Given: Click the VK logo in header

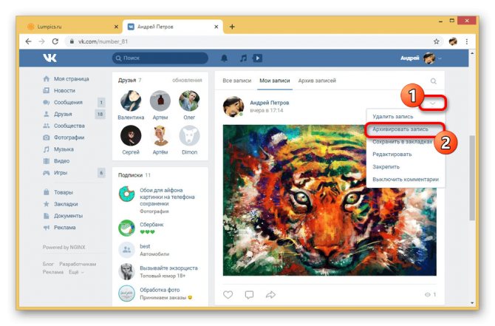Looking at the screenshot, I should pyautogui.click(x=50, y=58).
